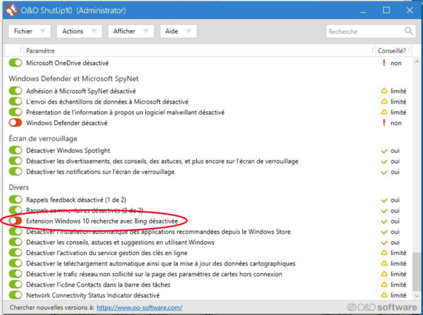This screenshot has width=423, height=315.
Task: Click green checkmark icon for Désactiver Windows Spotlight
Action: click(x=383, y=151)
